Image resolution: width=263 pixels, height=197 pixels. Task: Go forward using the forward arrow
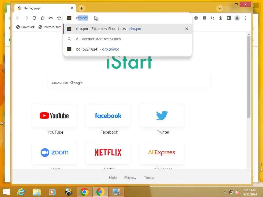click(26, 18)
